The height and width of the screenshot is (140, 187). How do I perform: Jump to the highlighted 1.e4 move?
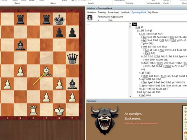134,24
